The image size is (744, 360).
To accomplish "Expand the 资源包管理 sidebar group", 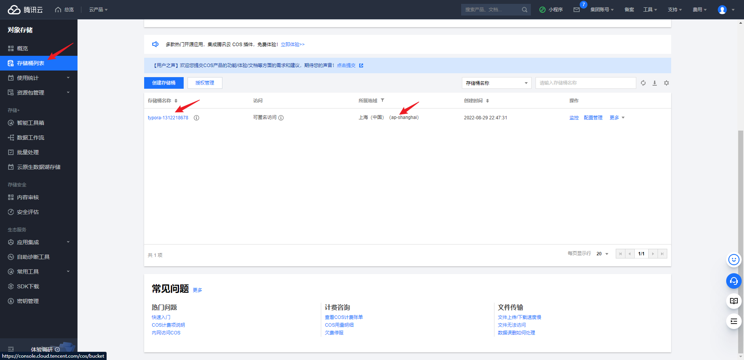I will (39, 93).
